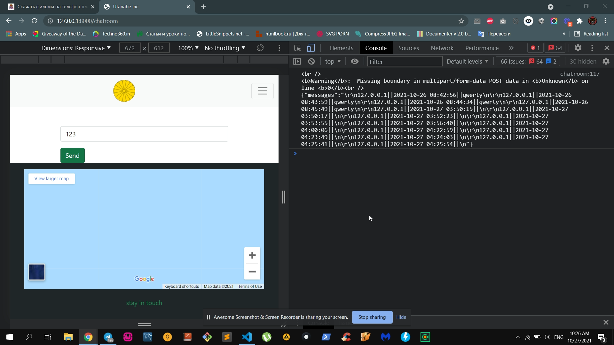The height and width of the screenshot is (345, 614).
Task: Open the Chrome main menu
Action: coord(605,21)
